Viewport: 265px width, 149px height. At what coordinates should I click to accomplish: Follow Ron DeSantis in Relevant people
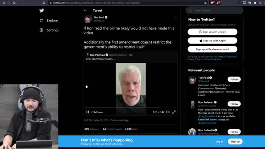pos(234,132)
